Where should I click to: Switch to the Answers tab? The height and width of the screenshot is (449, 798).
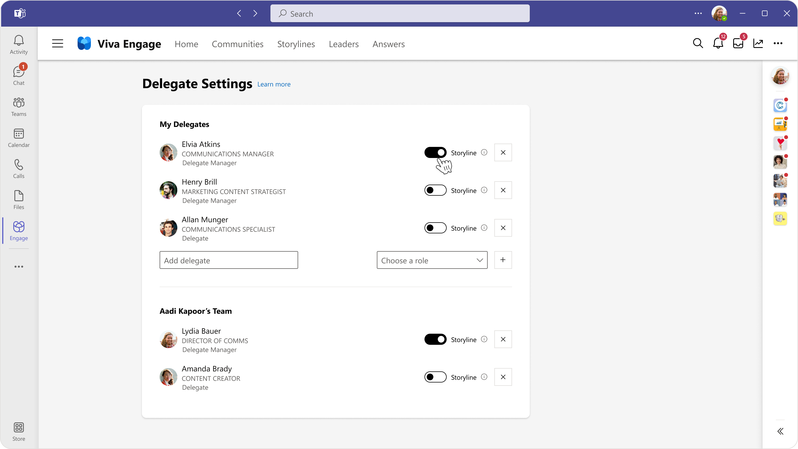click(388, 44)
